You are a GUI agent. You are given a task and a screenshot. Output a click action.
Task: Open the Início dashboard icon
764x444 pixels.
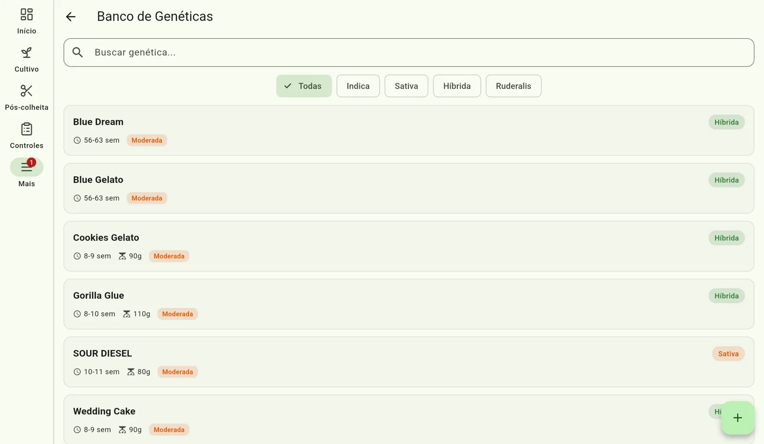coord(27,15)
